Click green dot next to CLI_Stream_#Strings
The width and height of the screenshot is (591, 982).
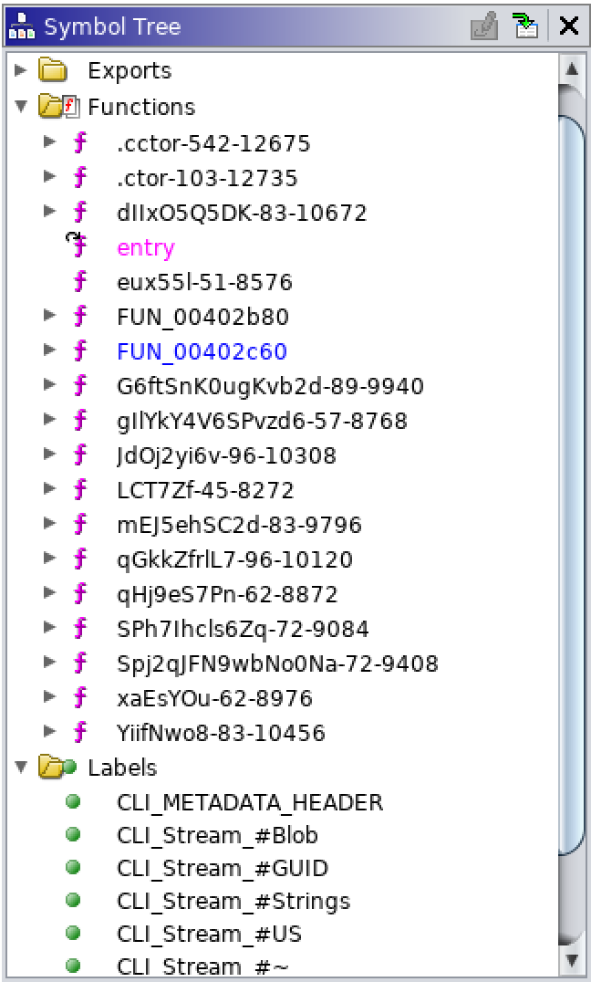click(x=74, y=901)
